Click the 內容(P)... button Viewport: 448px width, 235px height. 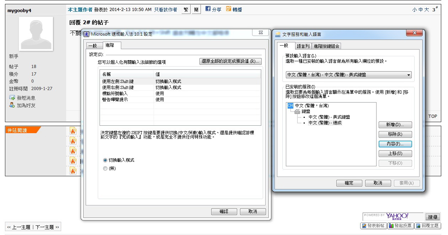[395, 144]
